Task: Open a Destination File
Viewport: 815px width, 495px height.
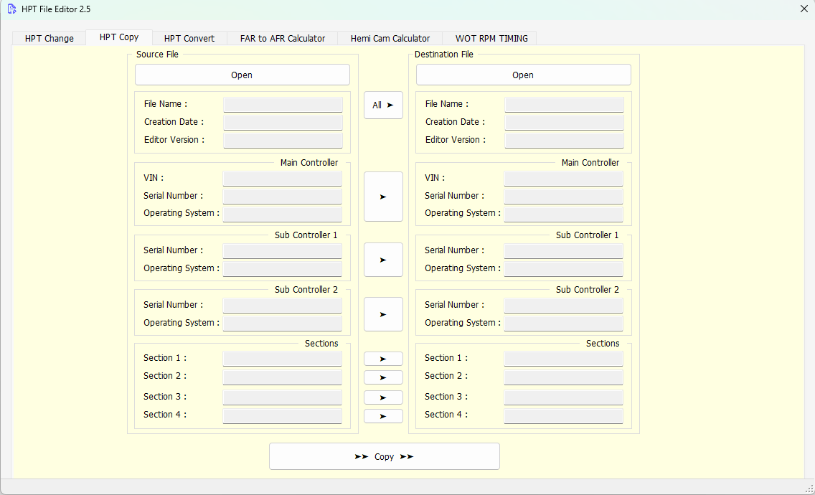Action: [x=523, y=75]
